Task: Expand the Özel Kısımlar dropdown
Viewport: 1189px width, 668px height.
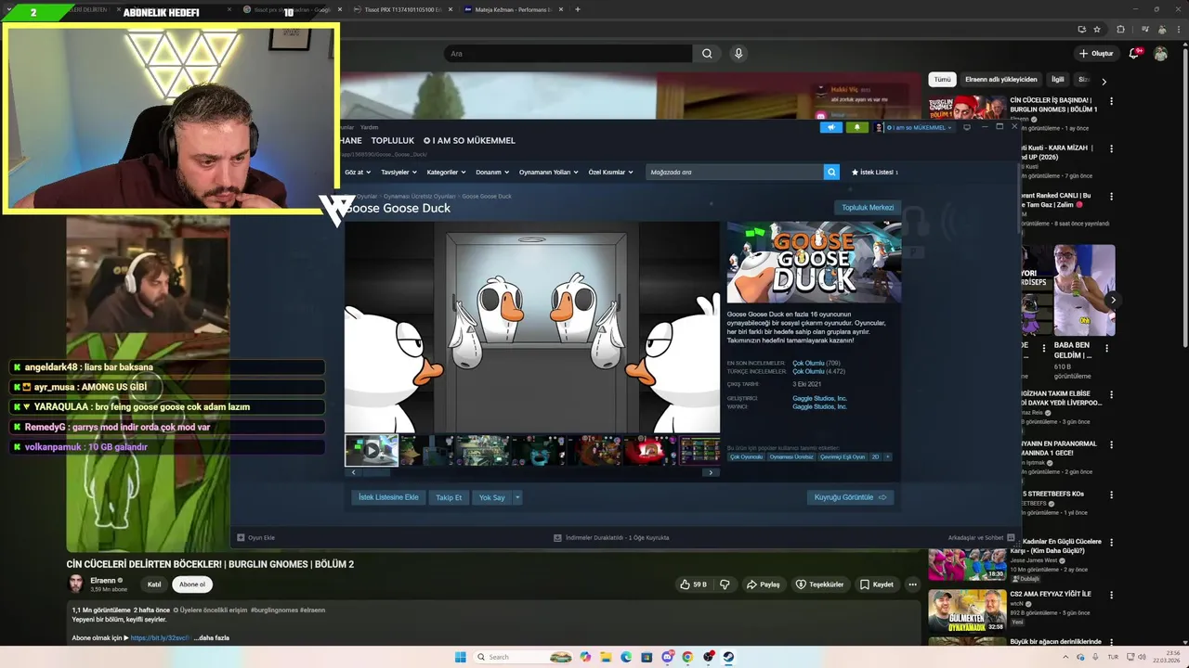Action: 610,172
